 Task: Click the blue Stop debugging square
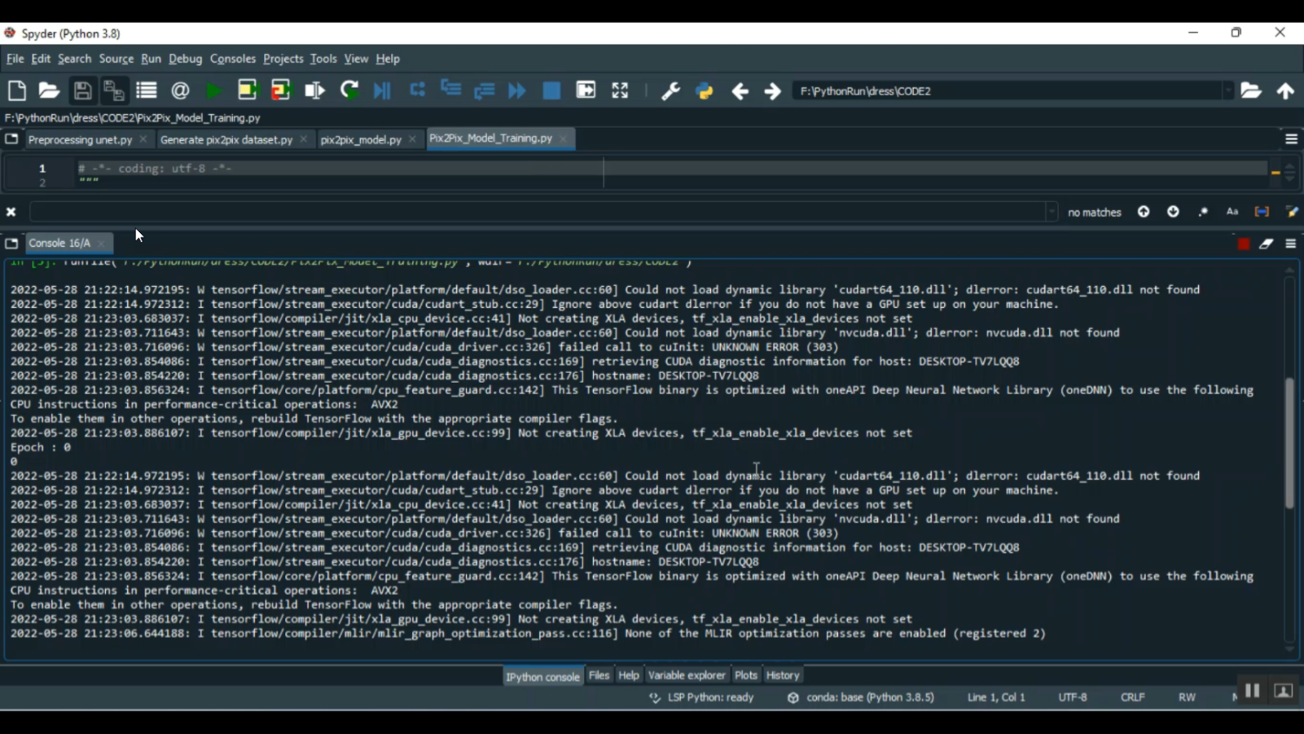pos(551,90)
